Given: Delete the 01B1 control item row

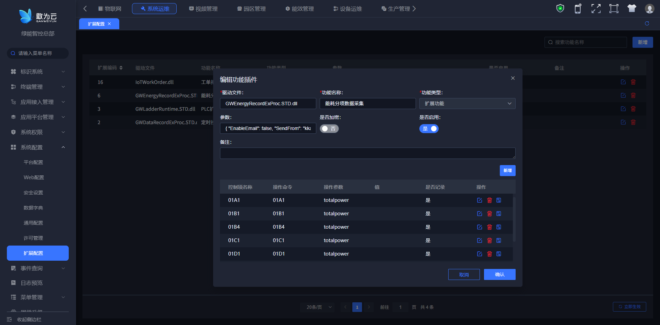Looking at the screenshot, I should [x=489, y=214].
